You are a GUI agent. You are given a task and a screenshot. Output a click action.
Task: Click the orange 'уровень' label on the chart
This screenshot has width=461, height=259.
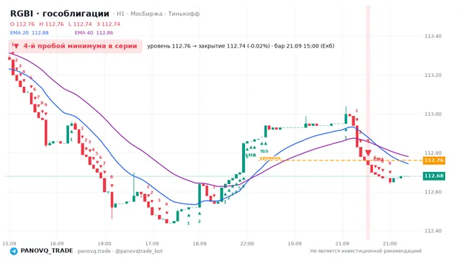coord(270,158)
